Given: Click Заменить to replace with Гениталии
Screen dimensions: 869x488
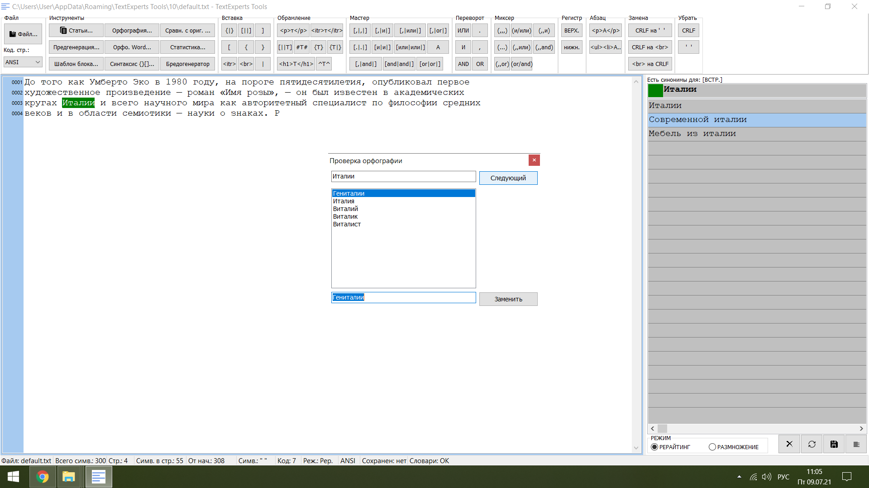Looking at the screenshot, I should (x=509, y=299).
